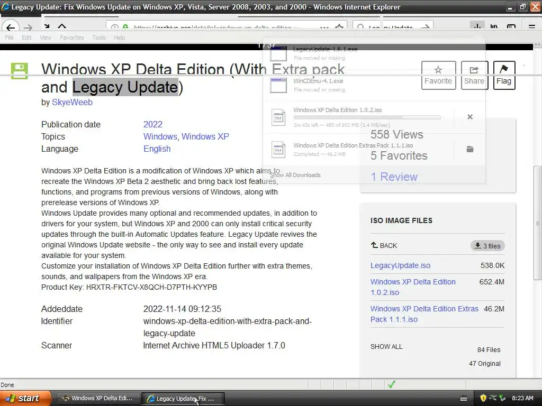Download Windows XP Delta Edition Extras Pack link
Image resolution: width=542 pixels, height=406 pixels.
[424, 314]
